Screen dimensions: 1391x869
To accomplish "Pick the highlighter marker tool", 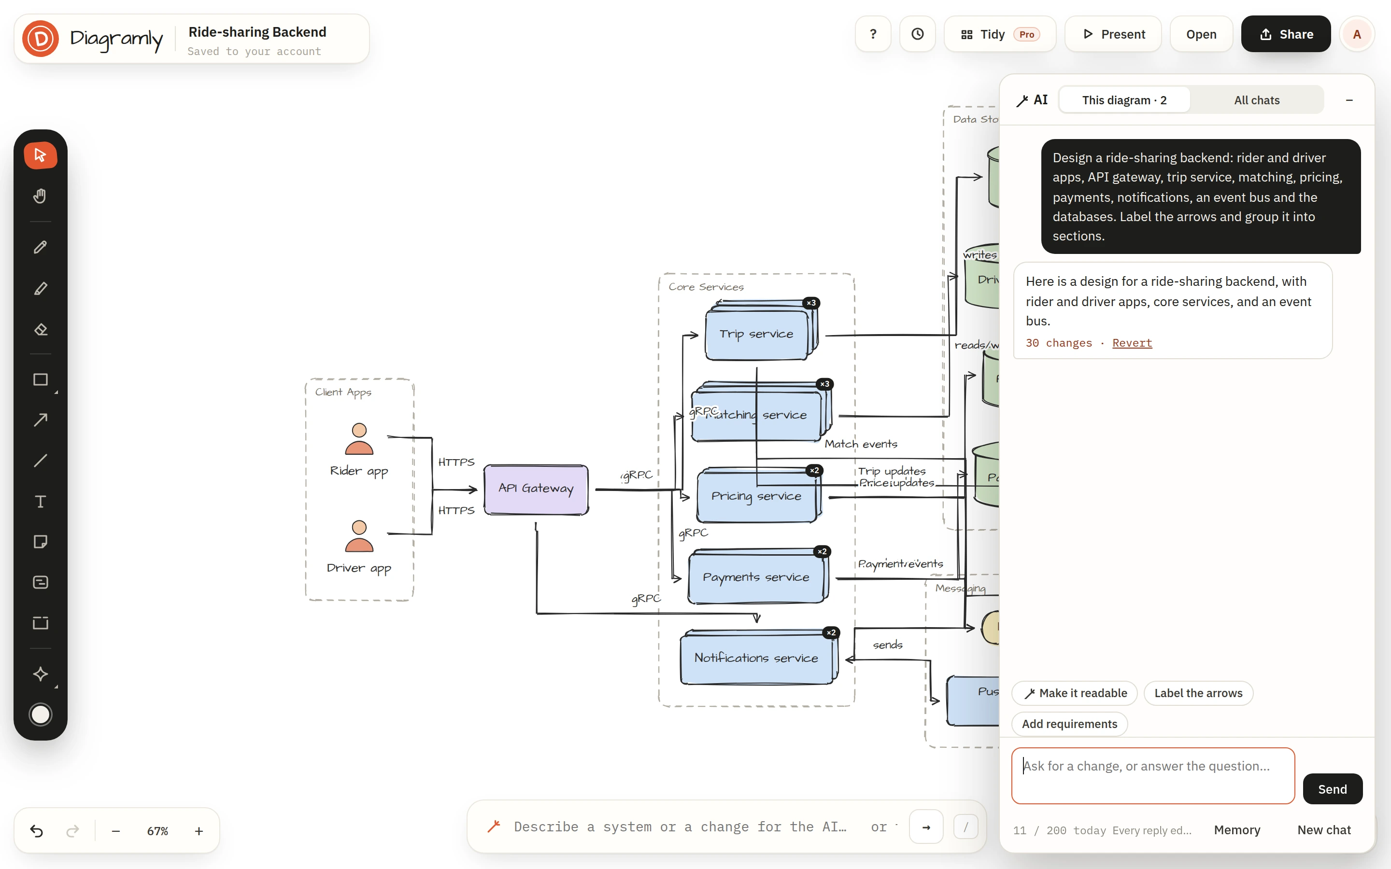I will point(40,288).
